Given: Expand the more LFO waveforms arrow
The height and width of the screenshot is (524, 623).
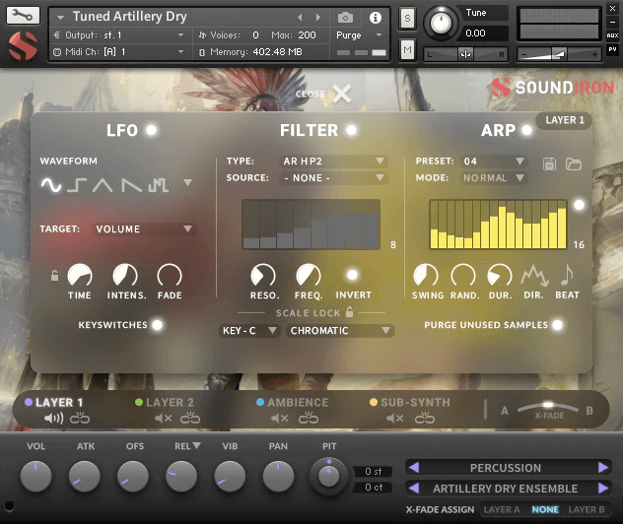Looking at the screenshot, I should coord(187,182).
